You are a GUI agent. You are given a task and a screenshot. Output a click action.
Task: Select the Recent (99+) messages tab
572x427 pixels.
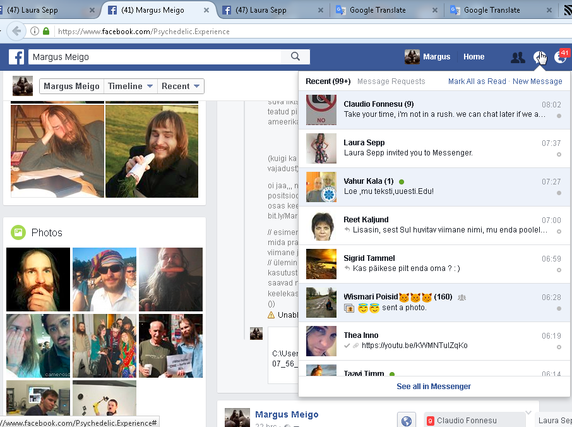pyautogui.click(x=328, y=81)
